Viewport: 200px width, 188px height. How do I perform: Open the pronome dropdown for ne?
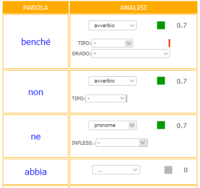click(x=113, y=125)
